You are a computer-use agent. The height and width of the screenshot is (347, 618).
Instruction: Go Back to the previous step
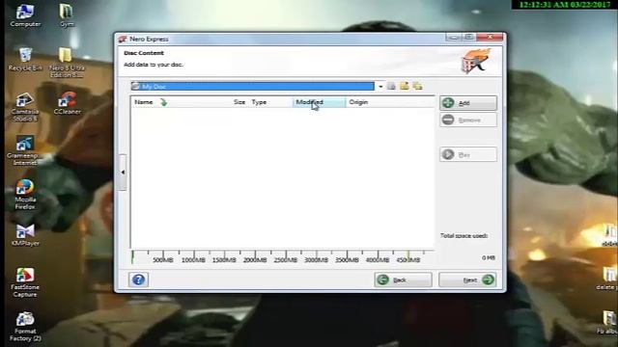(403, 280)
